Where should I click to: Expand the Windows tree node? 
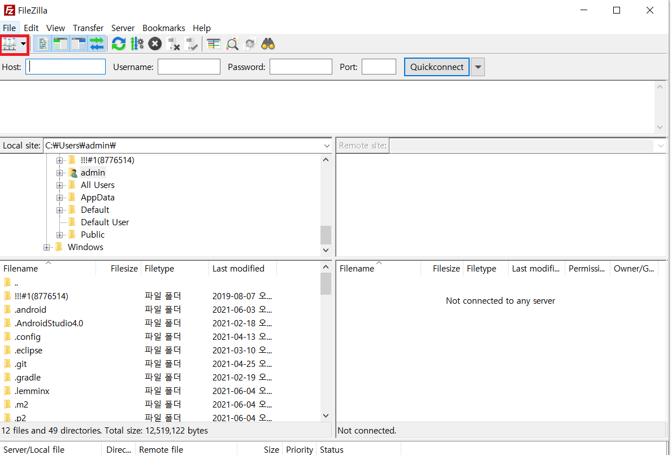pyautogui.click(x=46, y=247)
